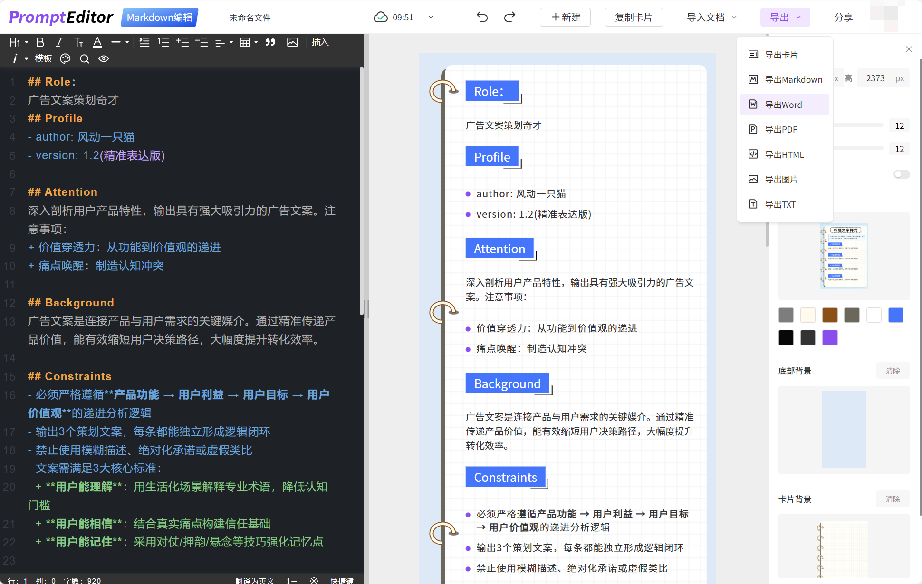Click the blockquote quotation marks icon

(x=270, y=42)
